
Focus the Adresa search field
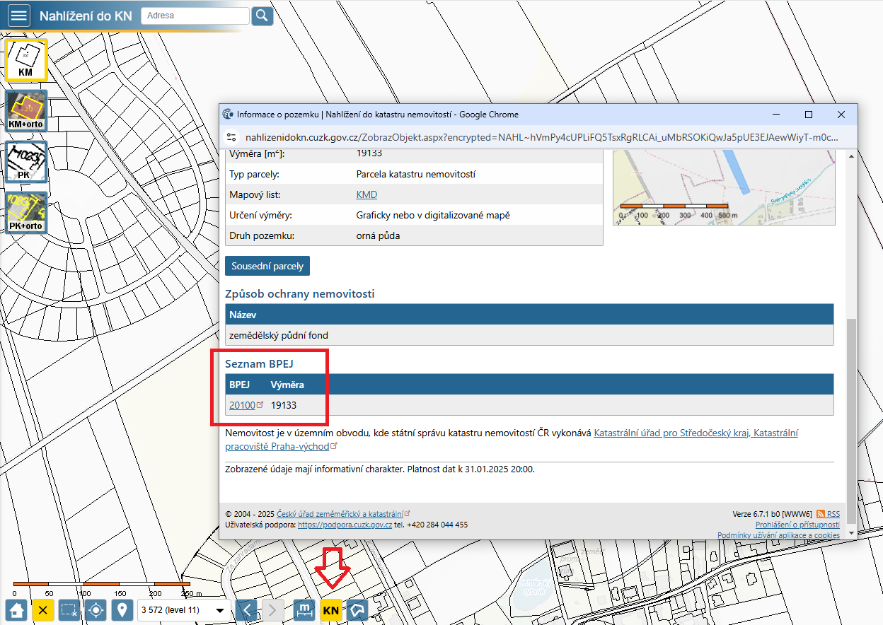195,16
